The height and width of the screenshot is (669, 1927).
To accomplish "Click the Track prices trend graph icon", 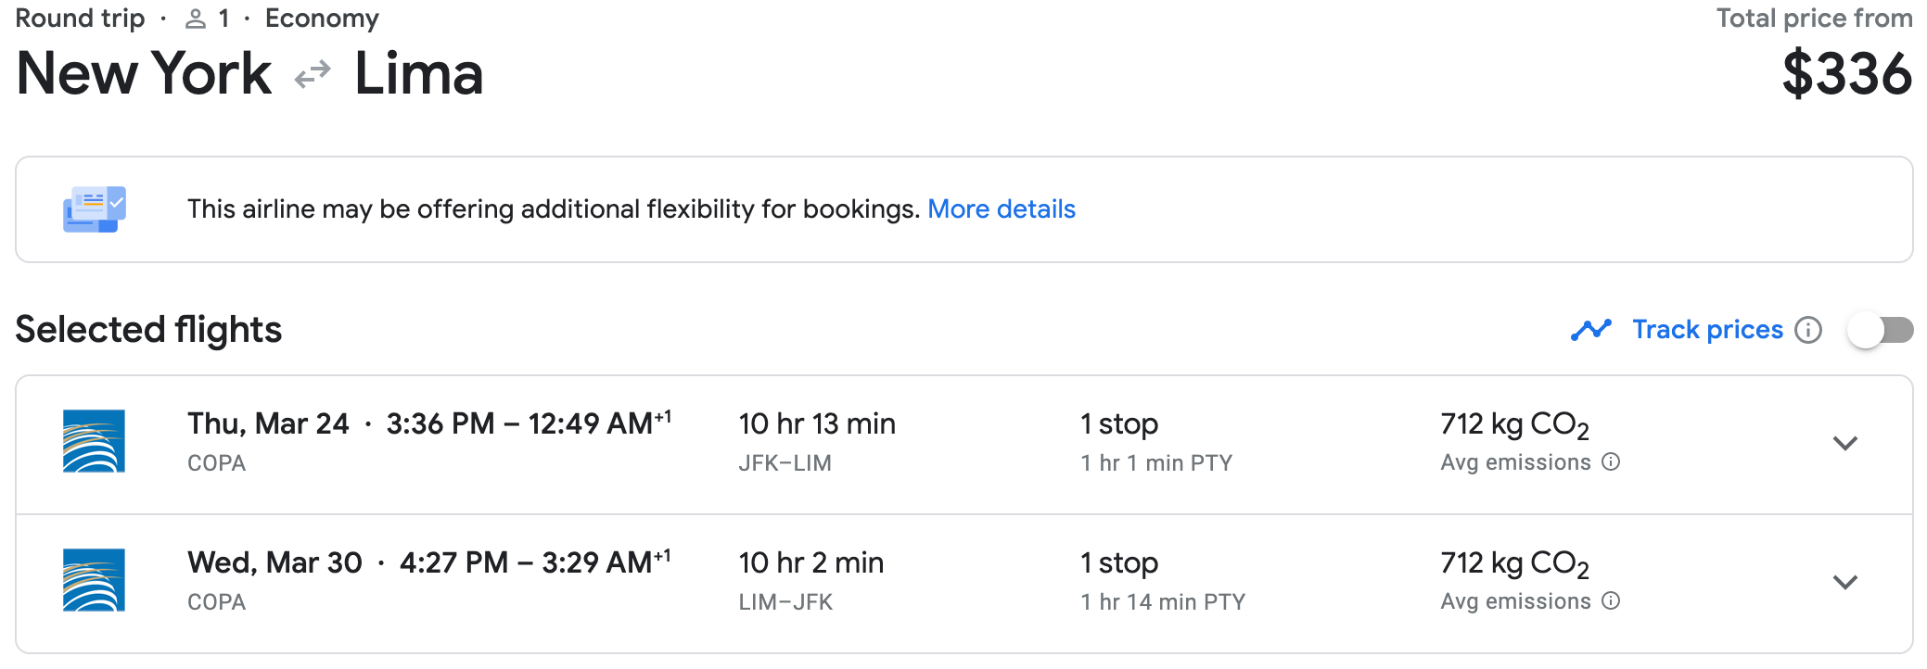I will (1591, 330).
